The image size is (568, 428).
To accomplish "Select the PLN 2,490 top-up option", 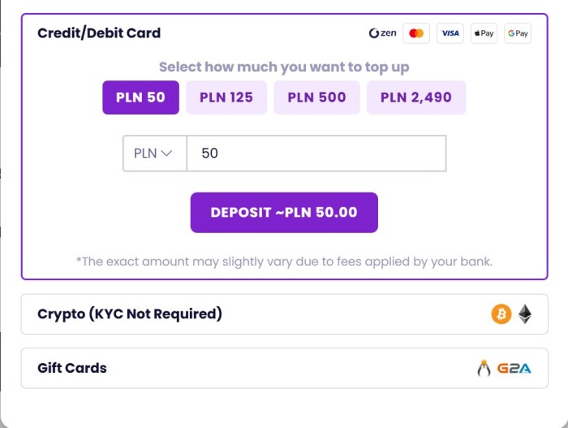I will [416, 97].
